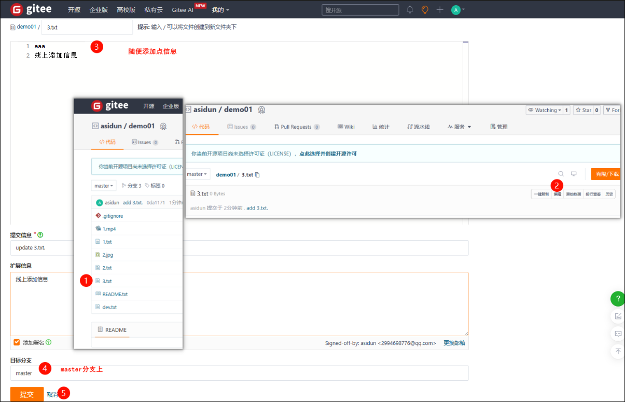
Task: Click the Pull Requests tab
Action: pos(297,127)
